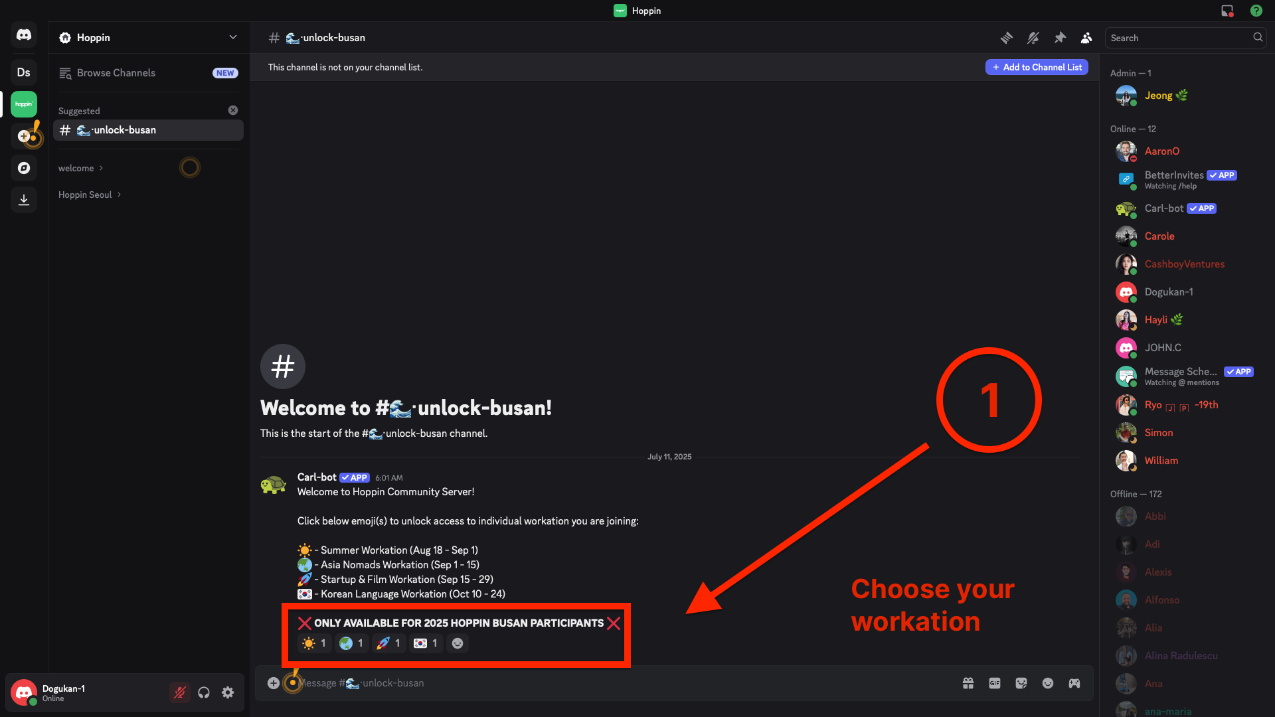Click the plus attach button in message box
The height and width of the screenshot is (717, 1275).
click(273, 683)
